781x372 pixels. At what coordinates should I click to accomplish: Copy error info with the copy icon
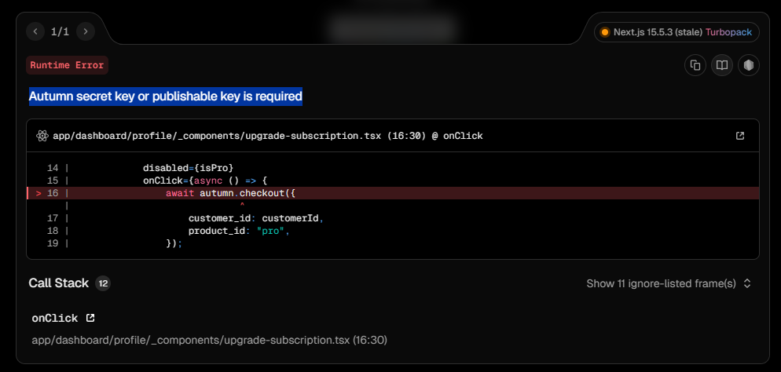click(695, 65)
